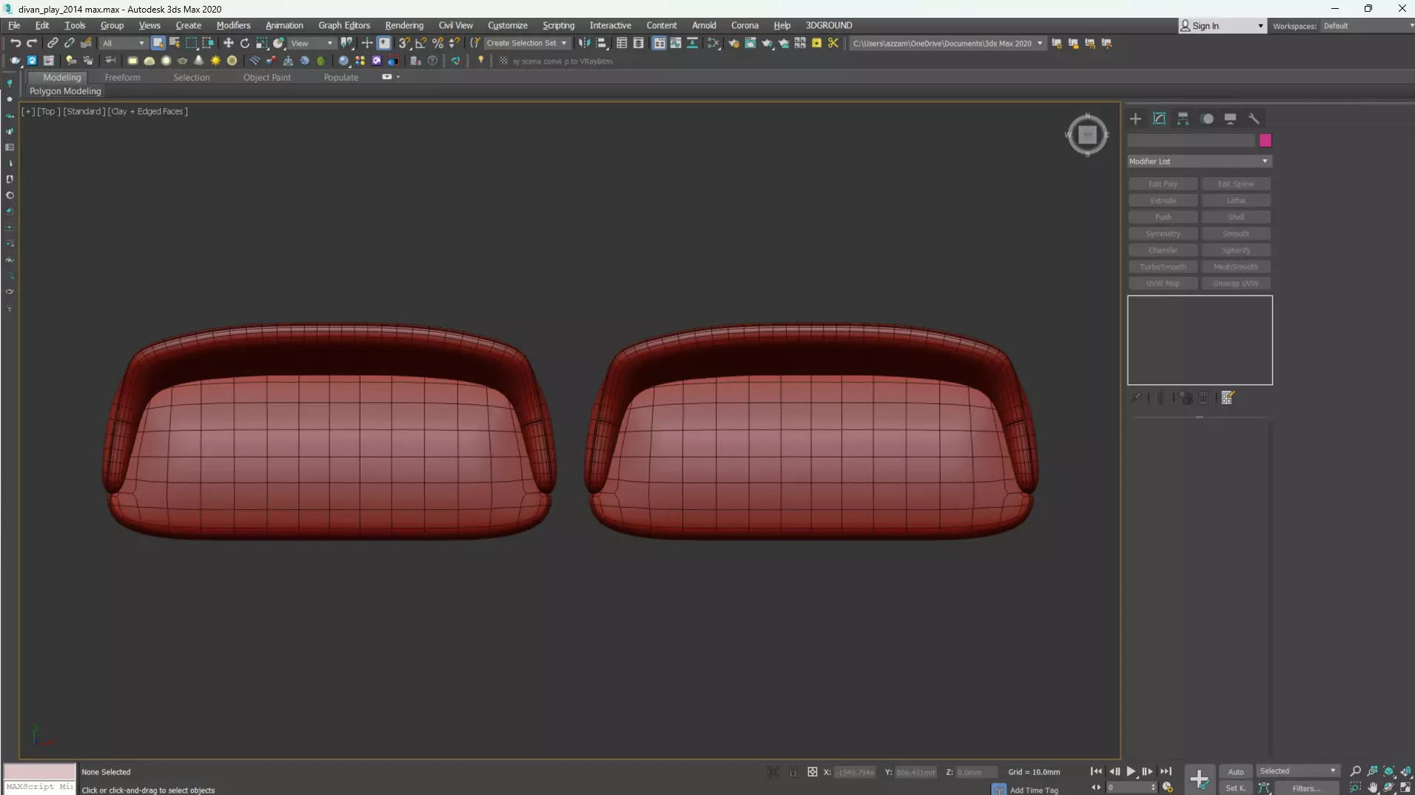Screen dimensions: 1415x795
Task: Open the selection filter All dropdown
Action: [123, 43]
